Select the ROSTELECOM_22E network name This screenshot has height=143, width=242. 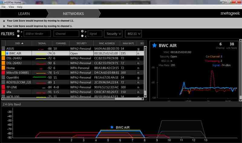pyautogui.click(x=19, y=82)
